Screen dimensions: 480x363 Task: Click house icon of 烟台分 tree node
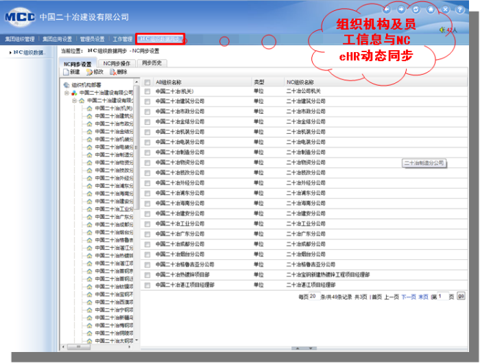pos(89,233)
